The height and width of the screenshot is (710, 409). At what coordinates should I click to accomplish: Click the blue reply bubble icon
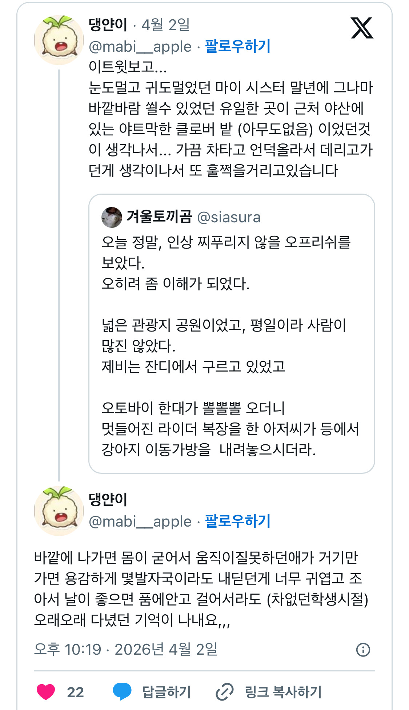coord(122,691)
